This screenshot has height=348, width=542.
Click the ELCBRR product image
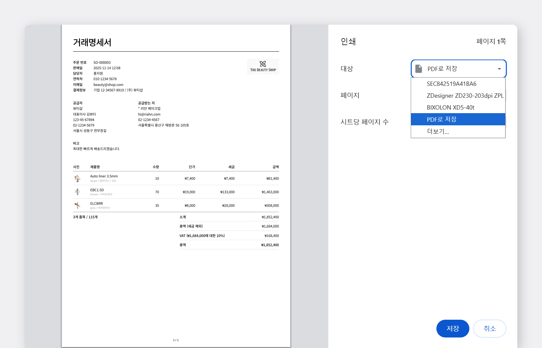(77, 205)
